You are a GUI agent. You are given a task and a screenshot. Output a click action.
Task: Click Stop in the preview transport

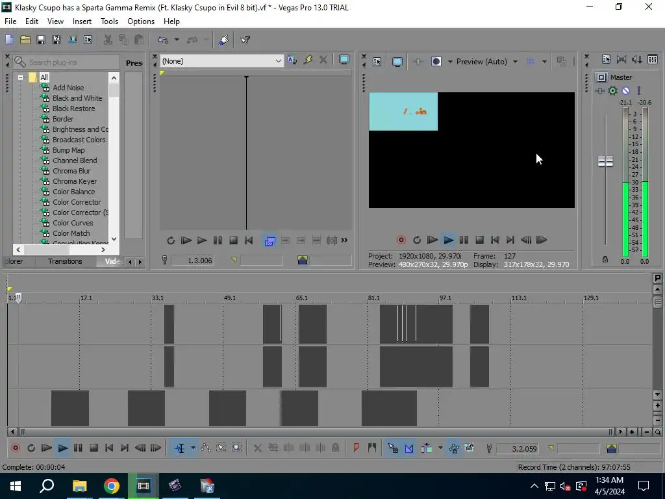tap(479, 240)
